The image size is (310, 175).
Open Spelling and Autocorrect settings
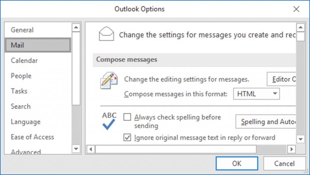point(266,122)
